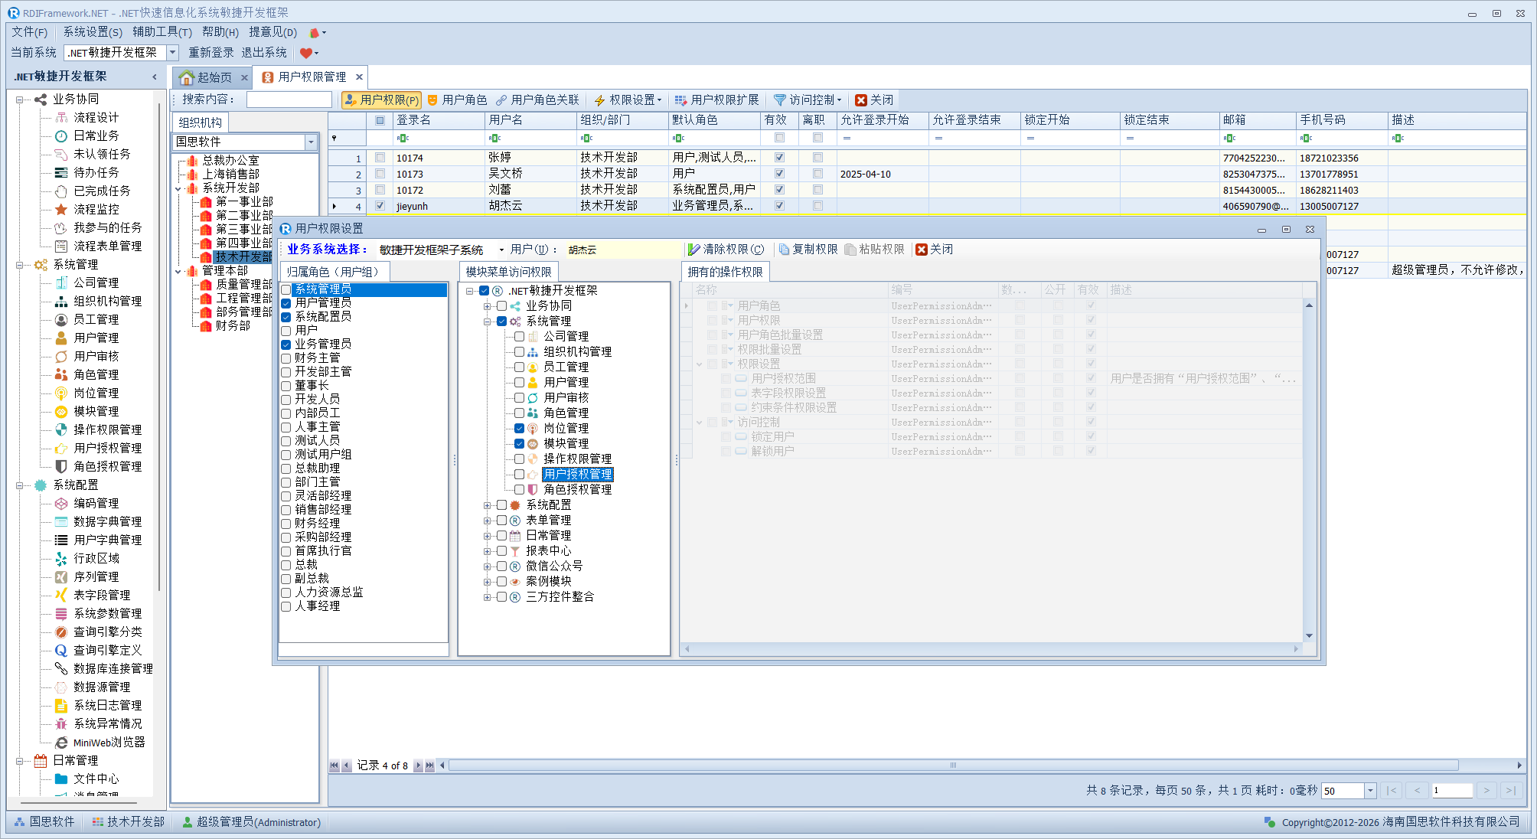Viewport: 1537px width, 839px height.
Task: Open 数据库连接管理 from sidebar
Action: click(x=113, y=668)
